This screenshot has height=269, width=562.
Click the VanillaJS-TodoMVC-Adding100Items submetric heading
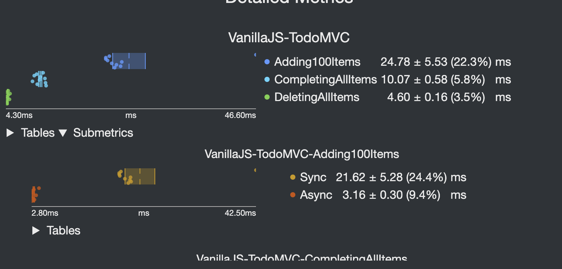tap(302, 154)
